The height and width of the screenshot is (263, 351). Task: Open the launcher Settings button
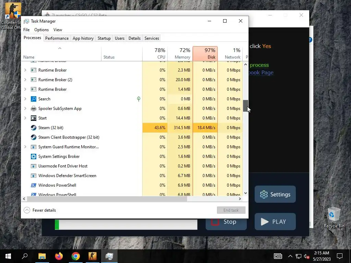275,195
